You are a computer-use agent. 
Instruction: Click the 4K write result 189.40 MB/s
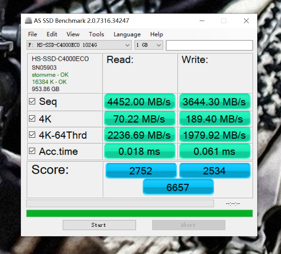click(215, 119)
